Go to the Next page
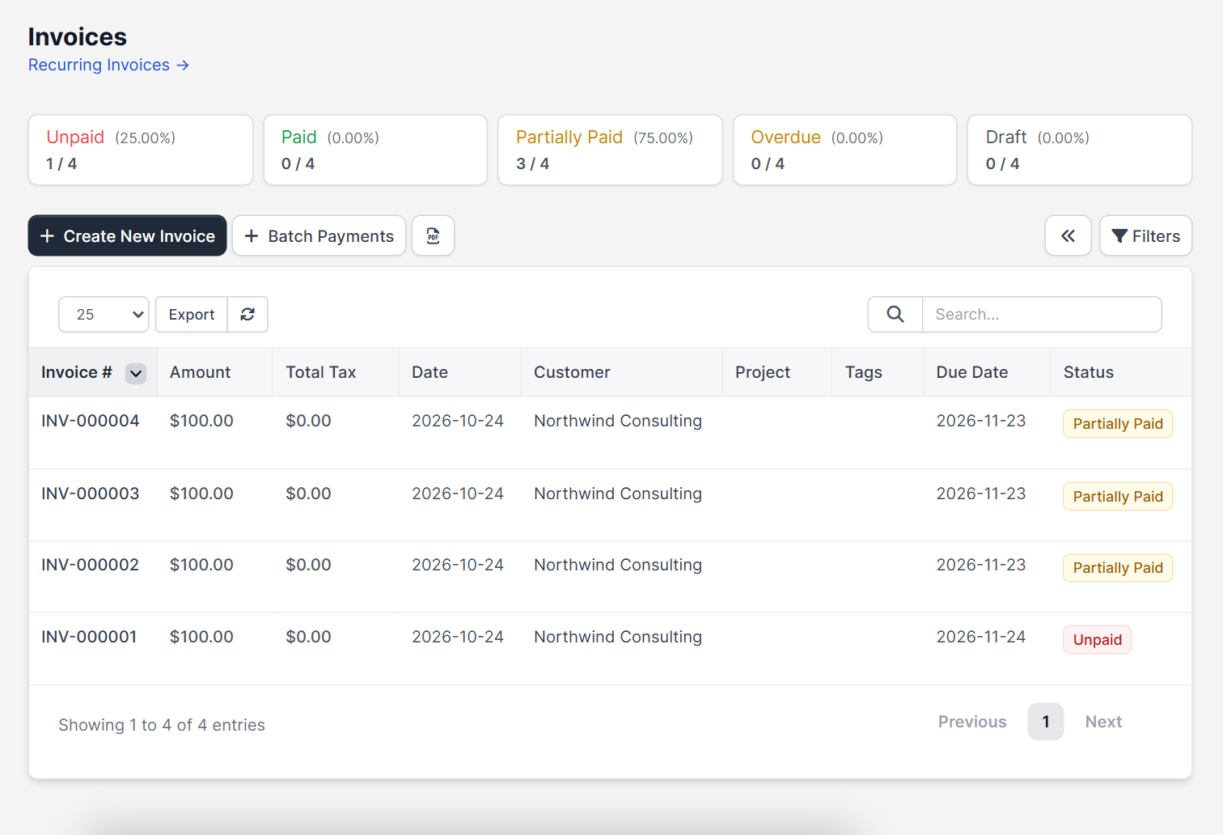1223x835 pixels. click(1103, 722)
